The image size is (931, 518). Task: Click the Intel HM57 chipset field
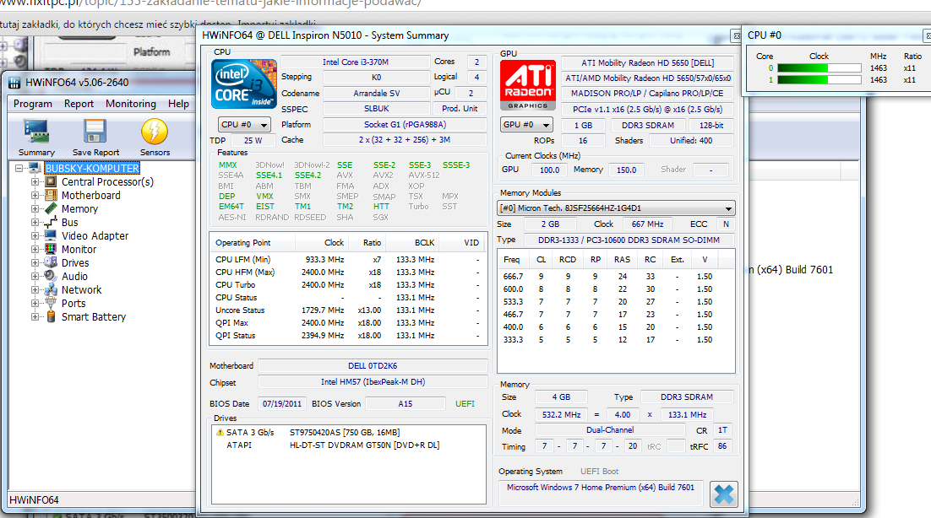pos(373,382)
